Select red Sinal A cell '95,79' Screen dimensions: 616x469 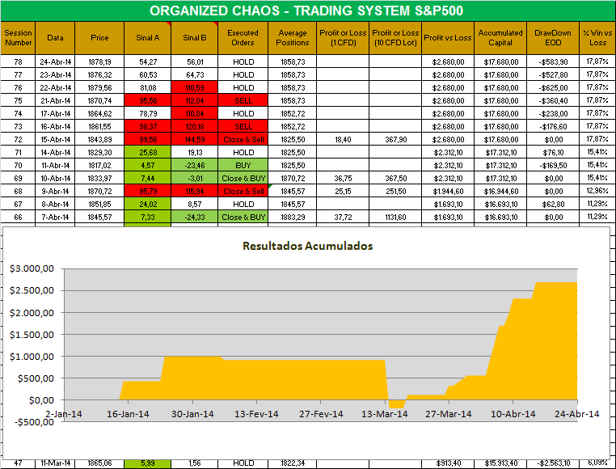pos(148,192)
